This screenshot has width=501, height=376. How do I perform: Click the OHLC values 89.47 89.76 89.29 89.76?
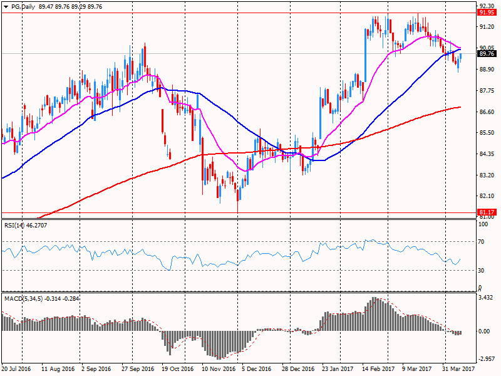[70, 7]
